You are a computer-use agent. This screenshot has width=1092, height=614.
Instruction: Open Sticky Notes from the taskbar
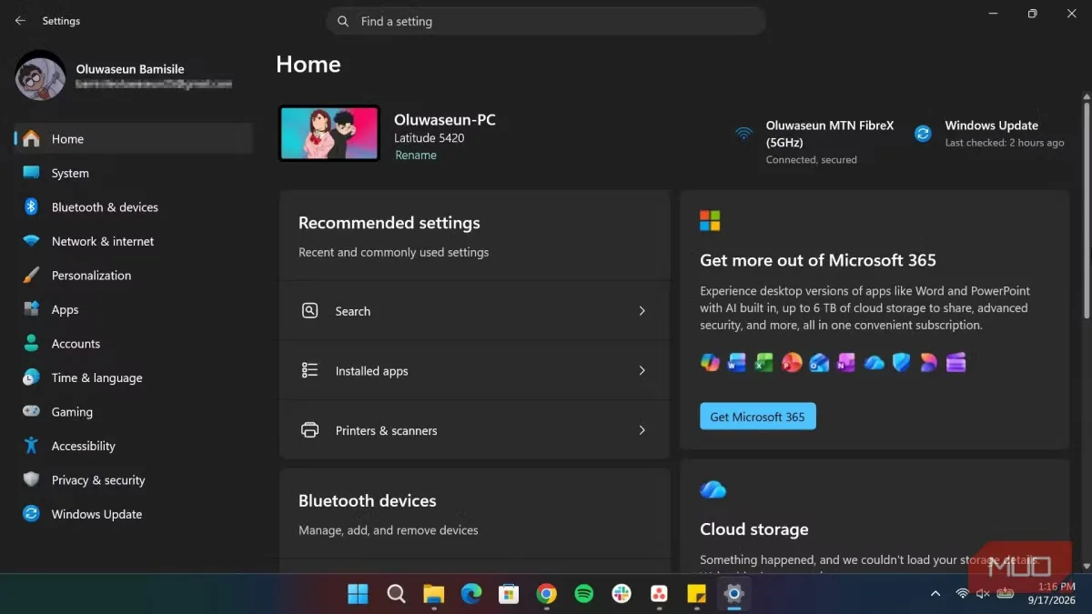696,594
